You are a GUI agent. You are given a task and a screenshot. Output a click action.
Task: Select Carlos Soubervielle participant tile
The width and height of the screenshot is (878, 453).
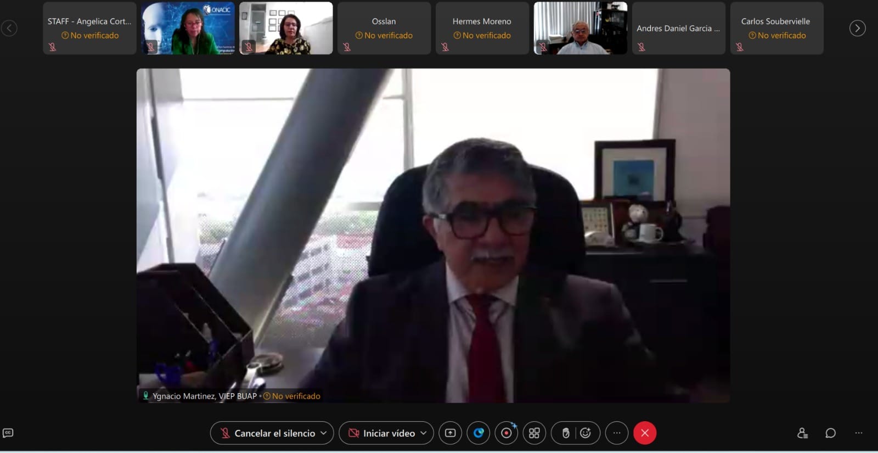pyautogui.click(x=776, y=28)
